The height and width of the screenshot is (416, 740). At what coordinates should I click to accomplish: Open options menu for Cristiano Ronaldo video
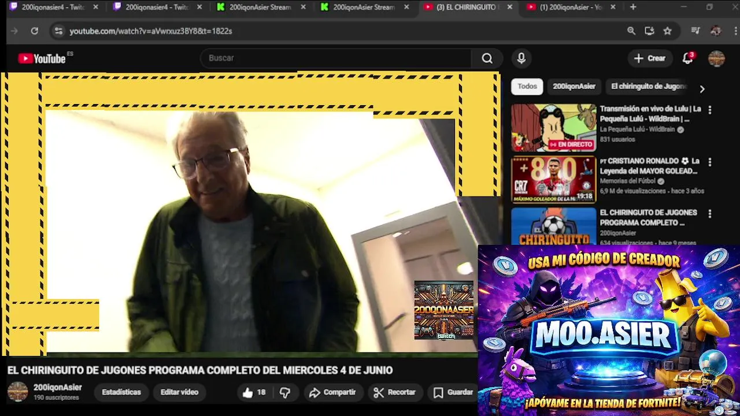point(710,162)
